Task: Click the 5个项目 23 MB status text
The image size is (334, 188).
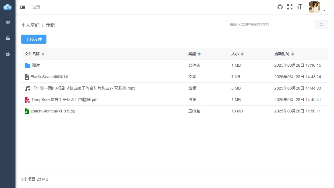Action: [35, 179]
